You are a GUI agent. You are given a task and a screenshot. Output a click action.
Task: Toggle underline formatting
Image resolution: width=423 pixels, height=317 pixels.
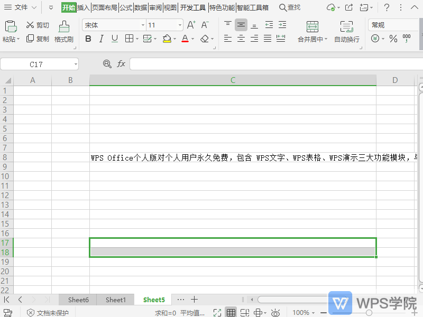click(114, 39)
